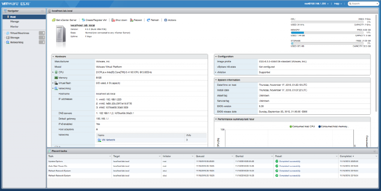Select Virtual Machines in the Navigator
The image size is (381, 191).
(20, 33)
